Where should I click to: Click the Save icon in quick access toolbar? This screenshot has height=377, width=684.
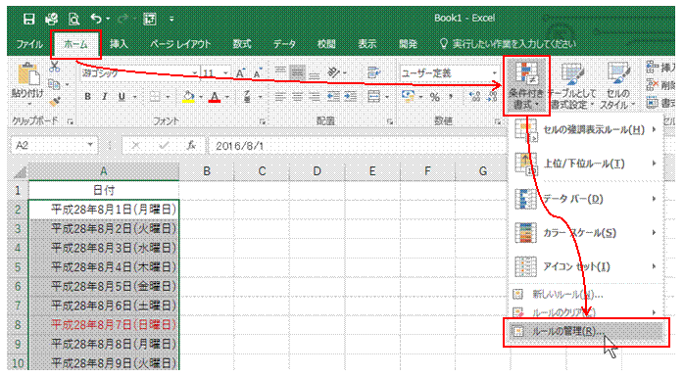click(28, 19)
